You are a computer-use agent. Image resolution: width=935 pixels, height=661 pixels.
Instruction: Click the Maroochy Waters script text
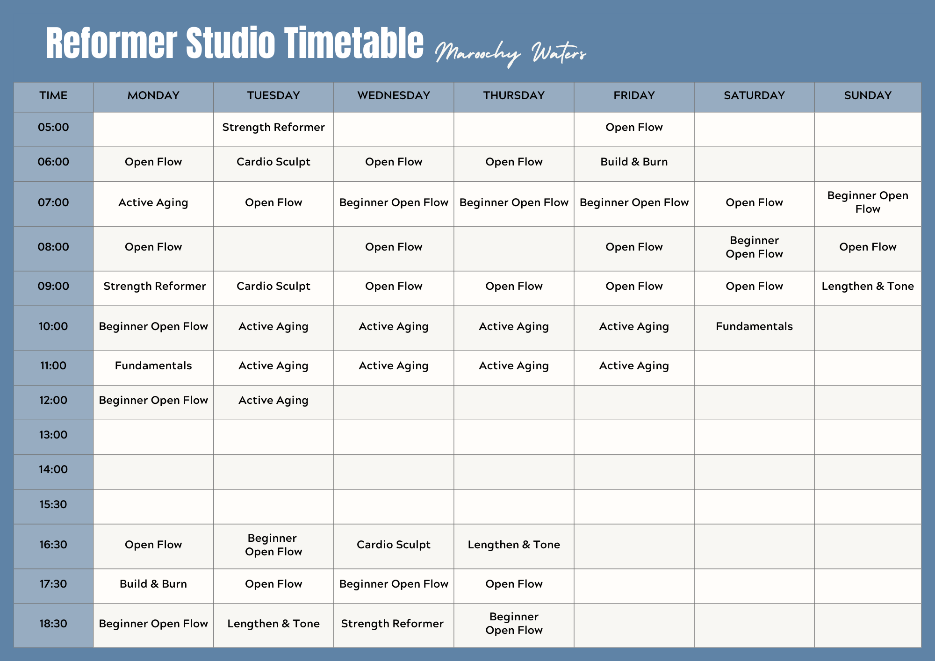pyautogui.click(x=510, y=53)
